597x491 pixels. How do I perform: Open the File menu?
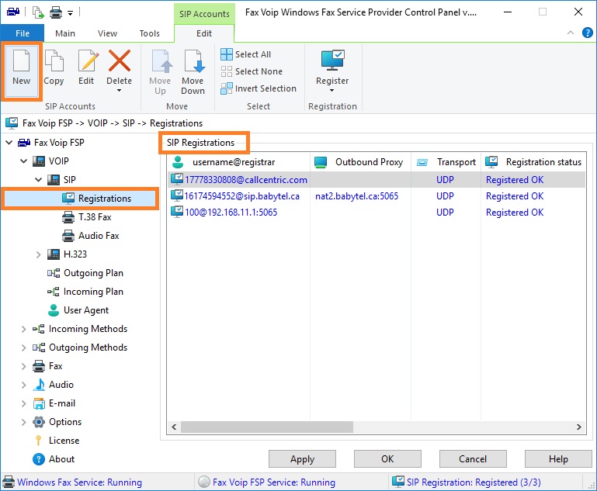[x=23, y=33]
